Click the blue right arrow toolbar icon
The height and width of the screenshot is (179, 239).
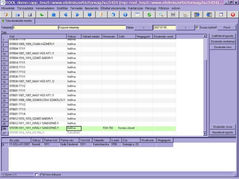coord(77,15)
